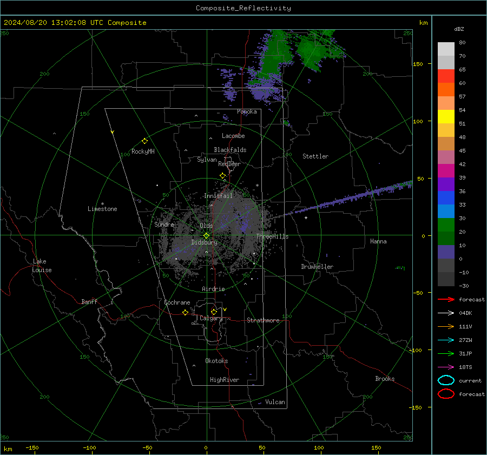This screenshot has height=455, width=487.
Task: Click the Limestone map label
Action: point(102,209)
